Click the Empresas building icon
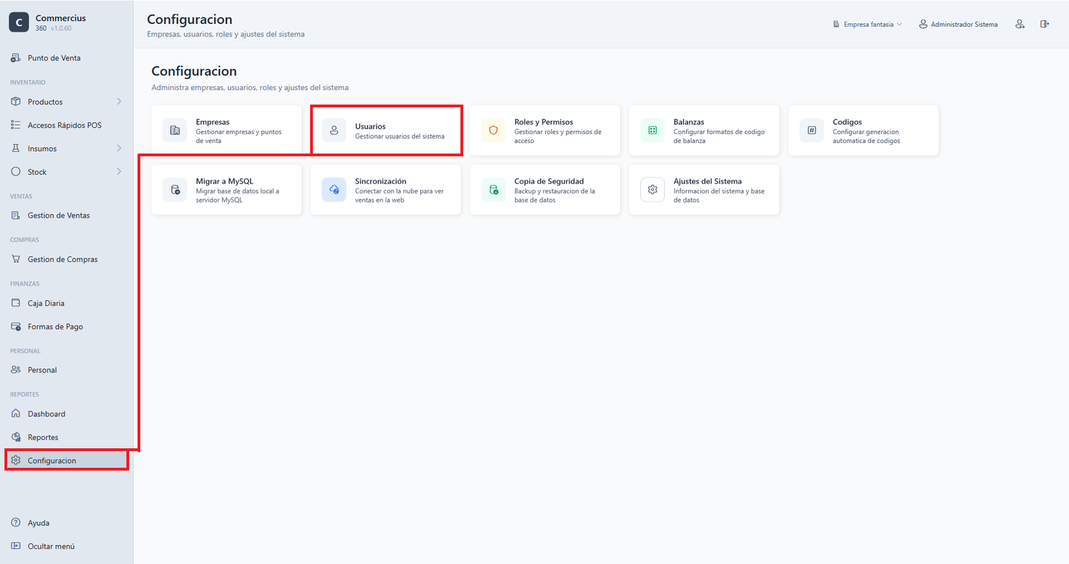This screenshot has height=564, width=1069. (175, 131)
